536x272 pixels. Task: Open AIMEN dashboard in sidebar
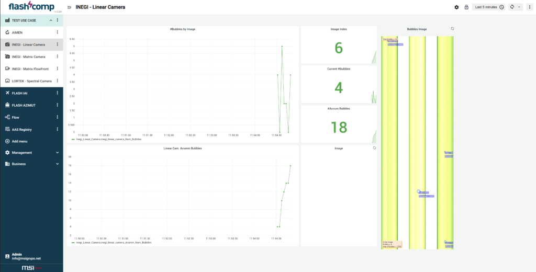click(18, 32)
